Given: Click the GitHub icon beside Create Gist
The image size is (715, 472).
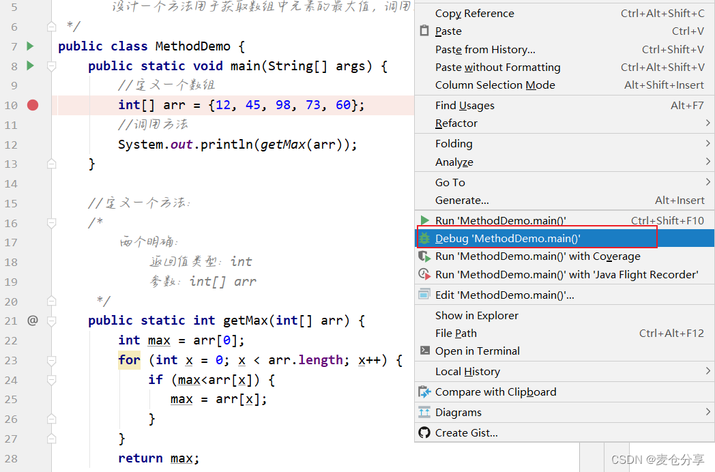Looking at the screenshot, I should 424,432.
